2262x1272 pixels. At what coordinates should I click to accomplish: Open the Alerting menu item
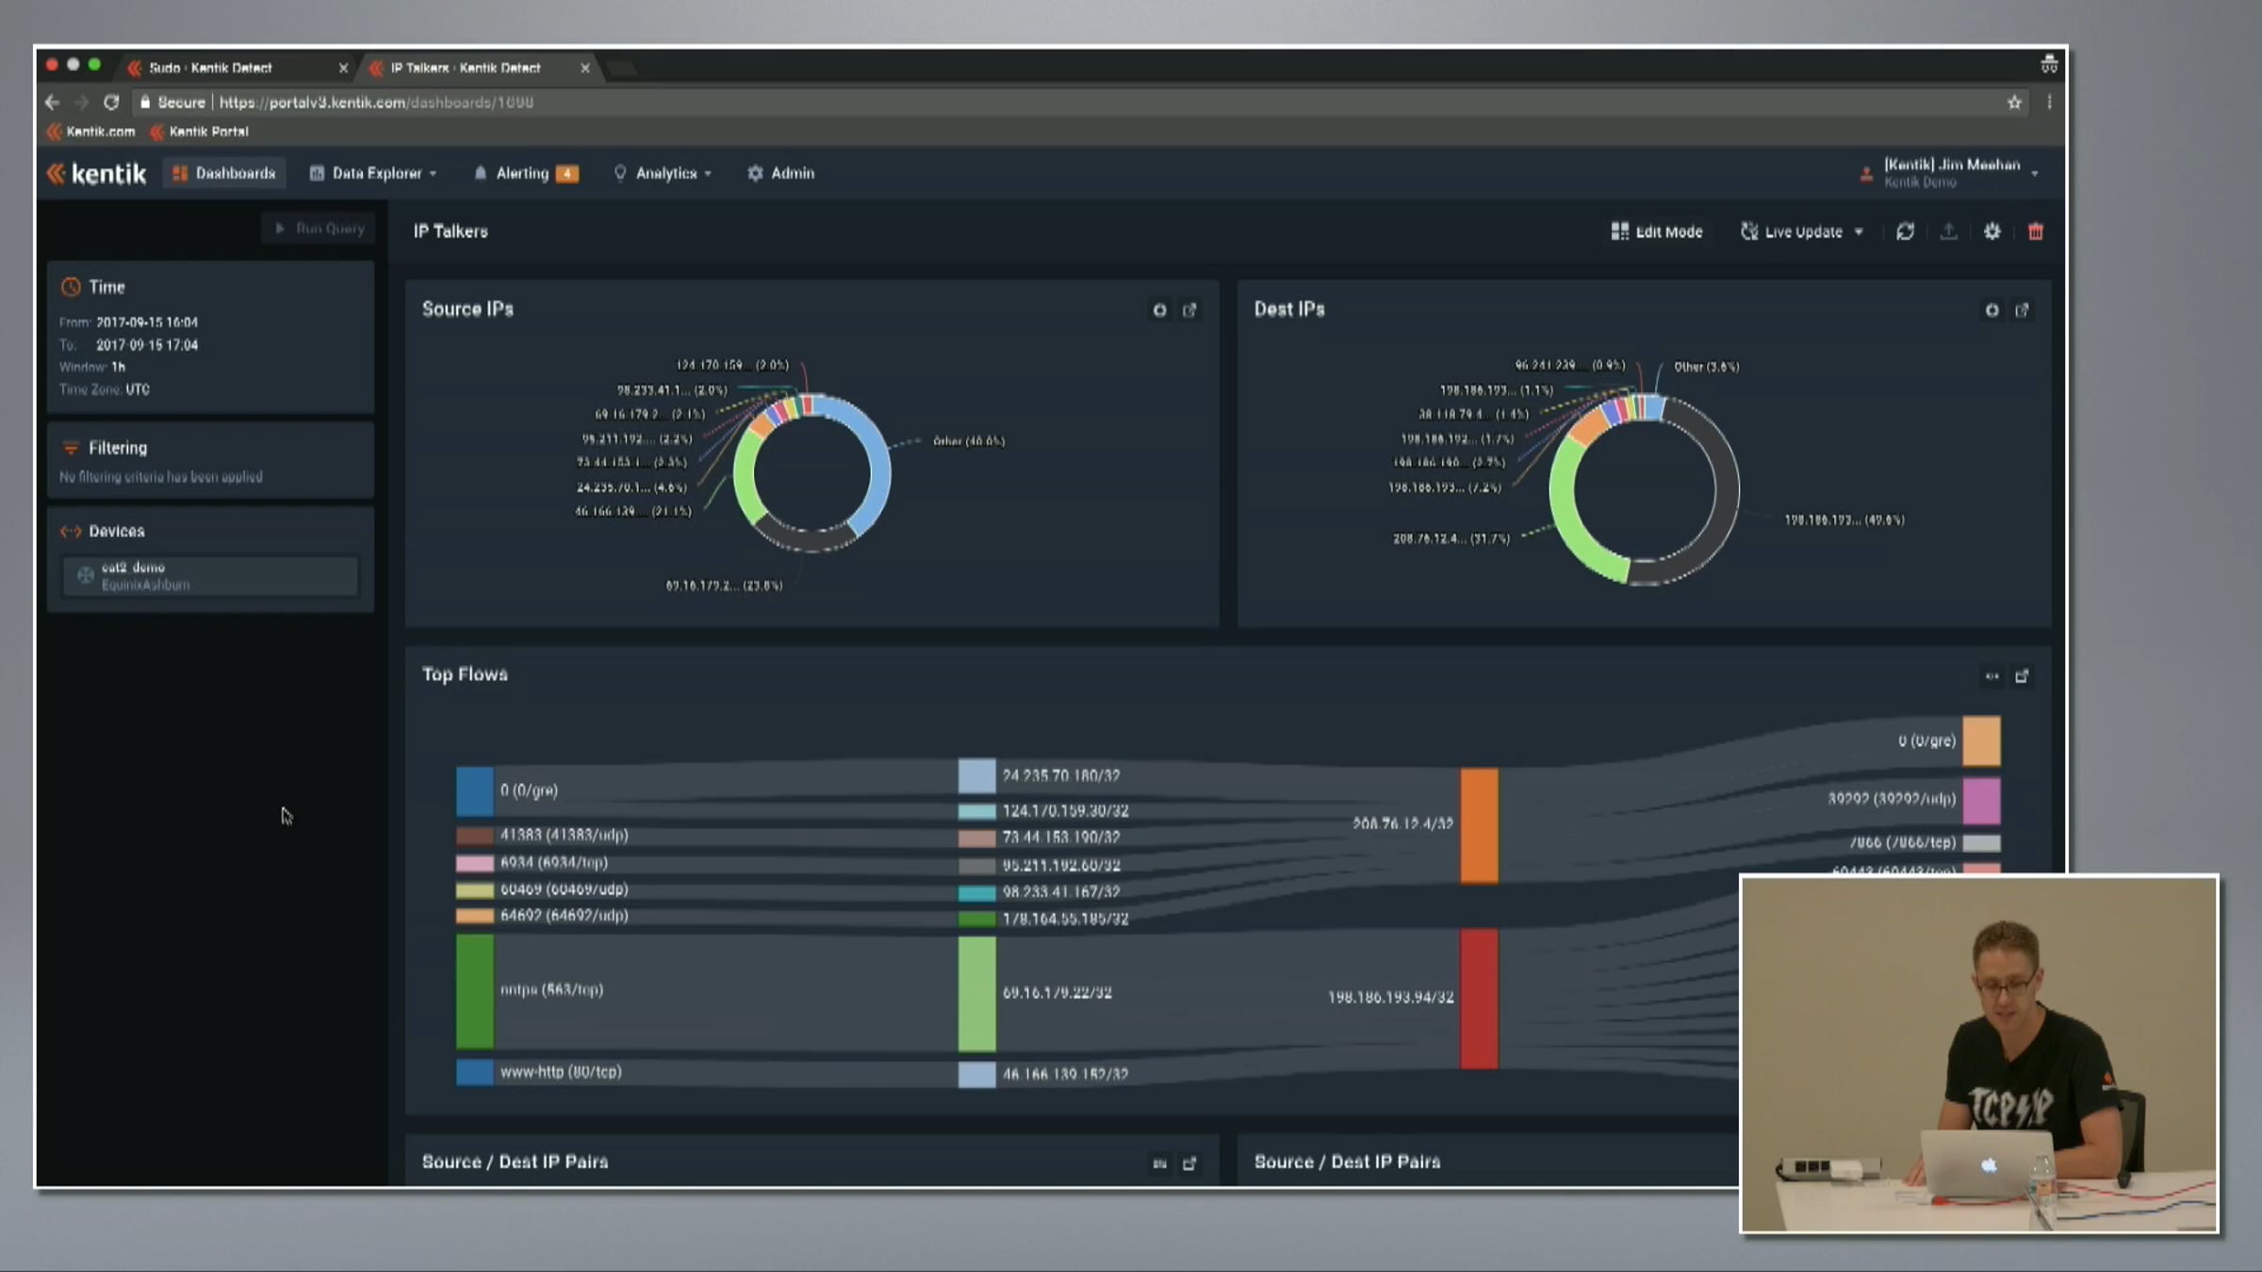(522, 173)
